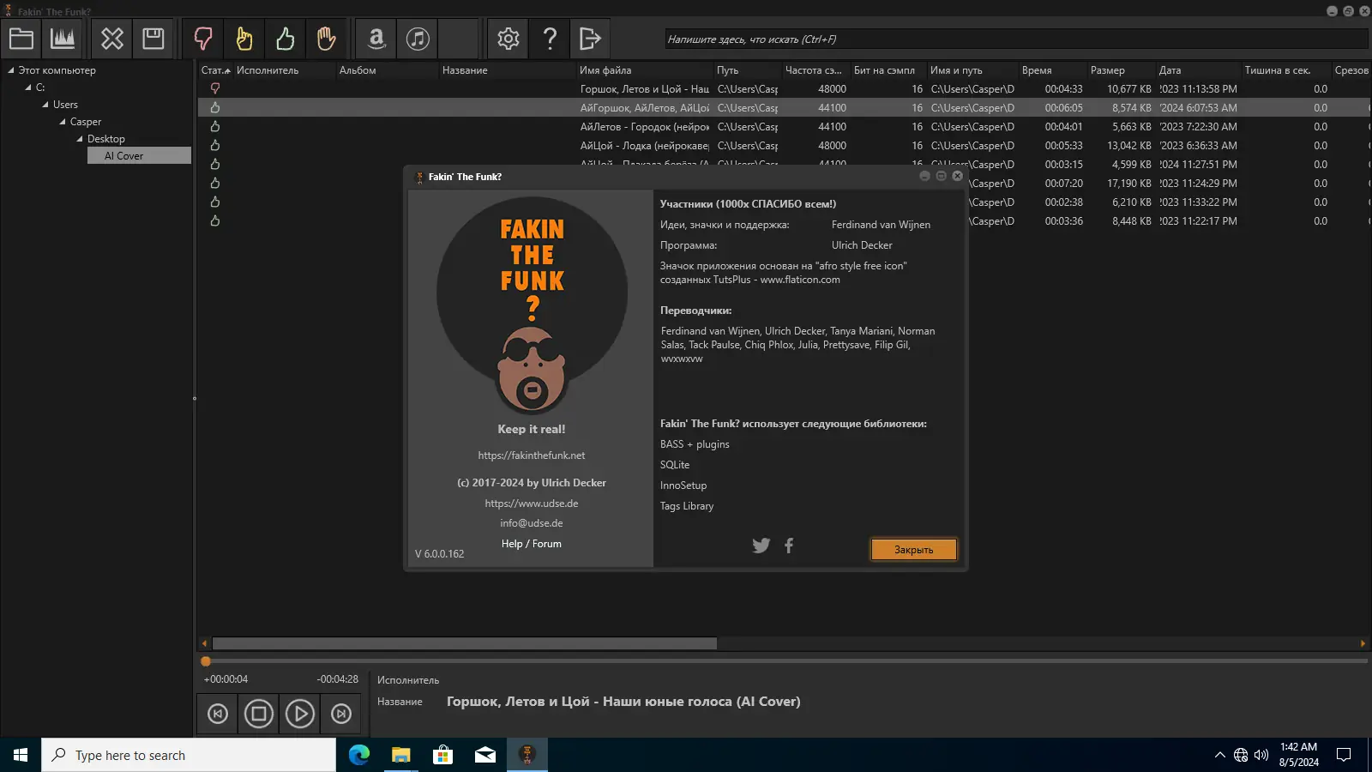Open the Help / Forum link
The image size is (1372, 772).
[x=532, y=544]
